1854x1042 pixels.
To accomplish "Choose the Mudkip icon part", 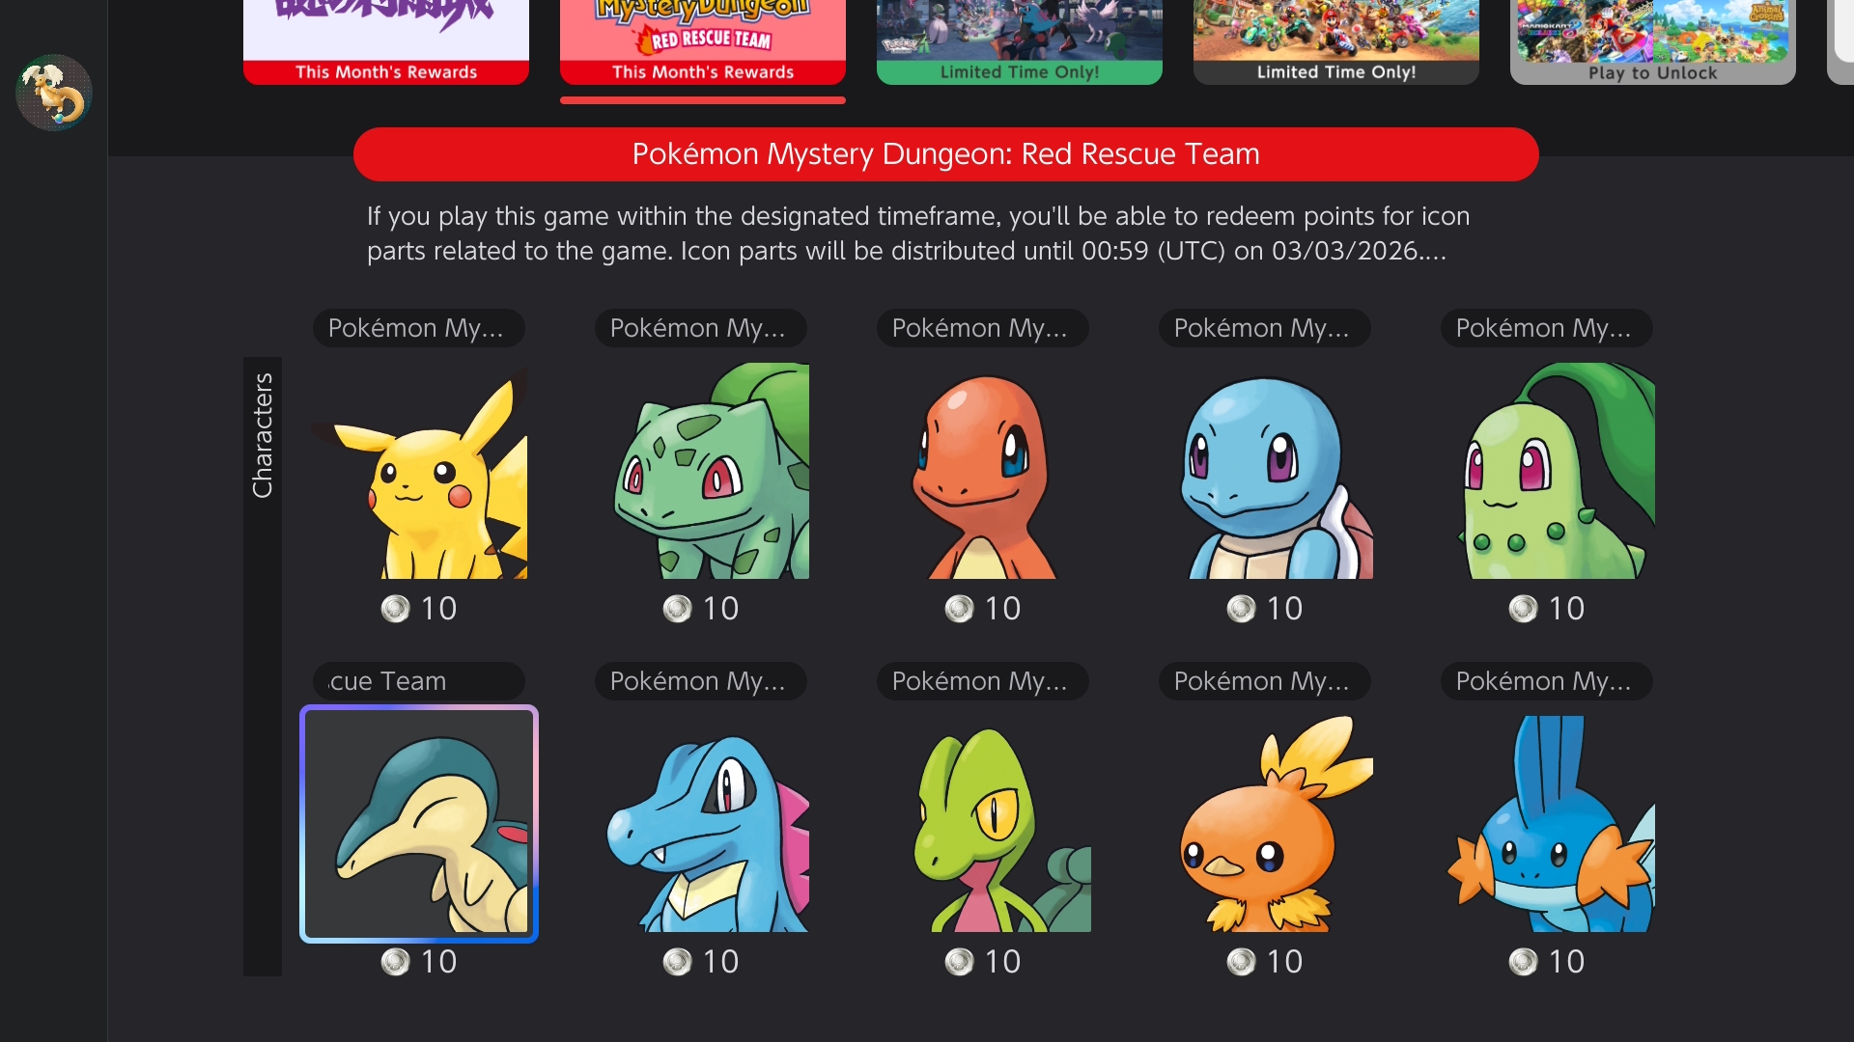I will (x=1547, y=824).
